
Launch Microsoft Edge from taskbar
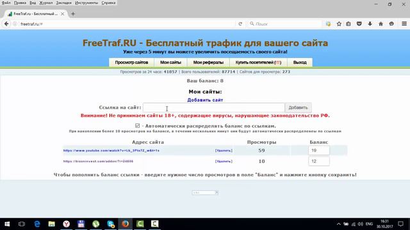pyautogui.click(x=37, y=224)
